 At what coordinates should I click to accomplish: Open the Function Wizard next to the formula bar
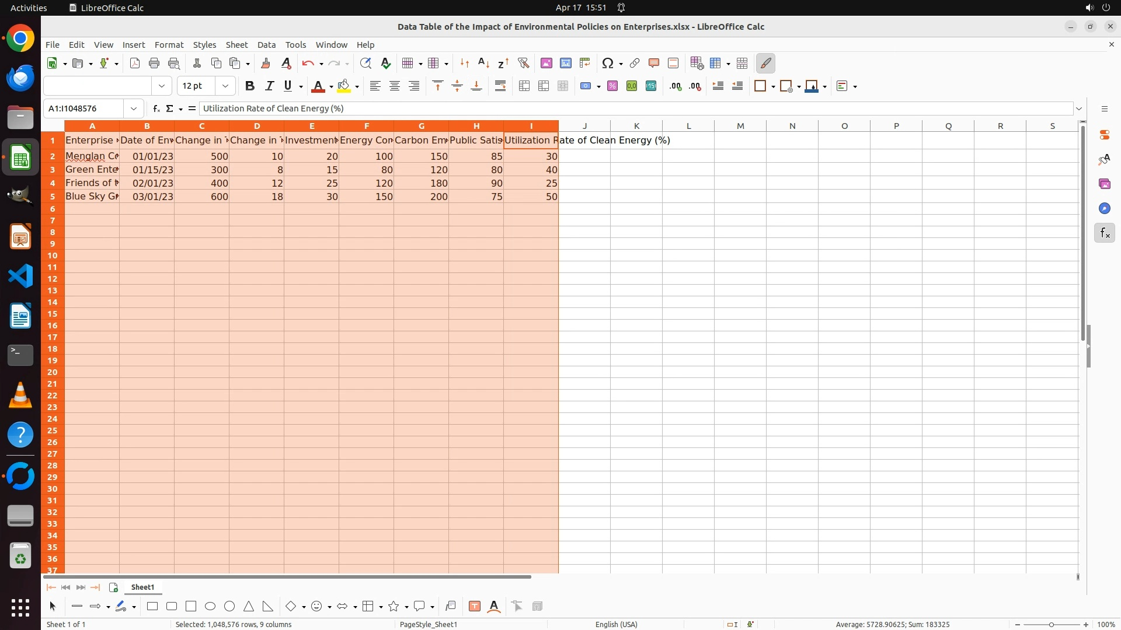(x=156, y=108)
